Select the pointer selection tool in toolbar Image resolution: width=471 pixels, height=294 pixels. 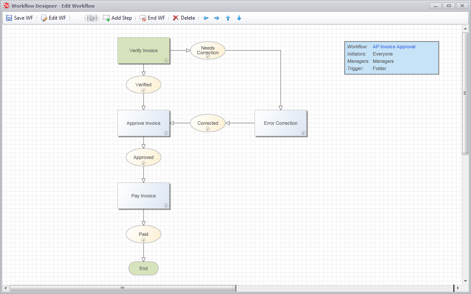point(92,18)
